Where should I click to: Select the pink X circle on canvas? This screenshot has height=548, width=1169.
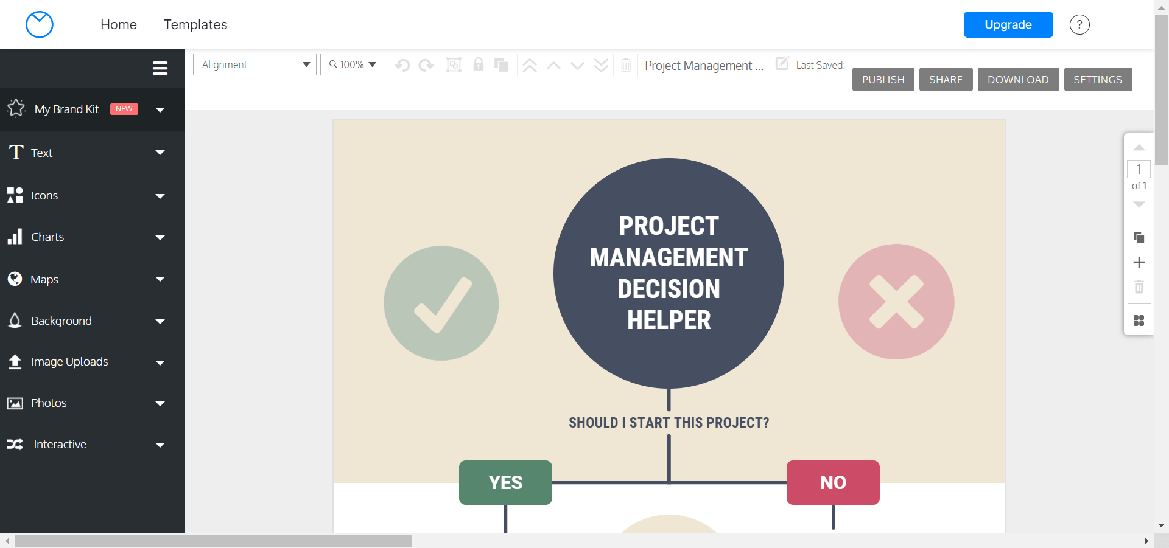(896, 302)
